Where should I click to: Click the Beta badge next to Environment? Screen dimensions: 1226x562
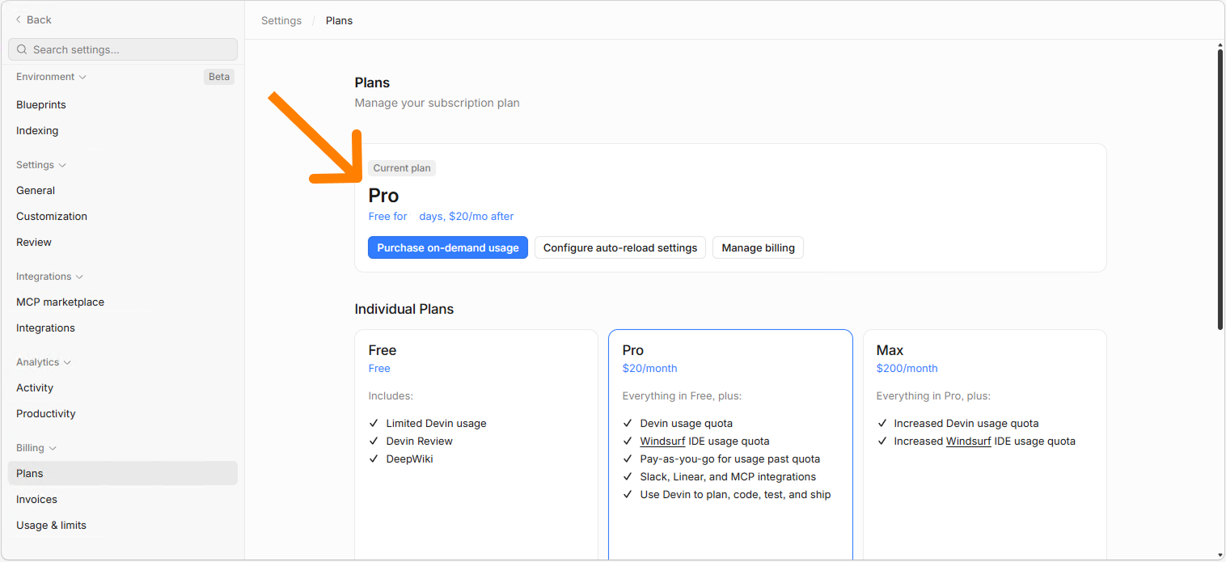[x=218, y=76]
